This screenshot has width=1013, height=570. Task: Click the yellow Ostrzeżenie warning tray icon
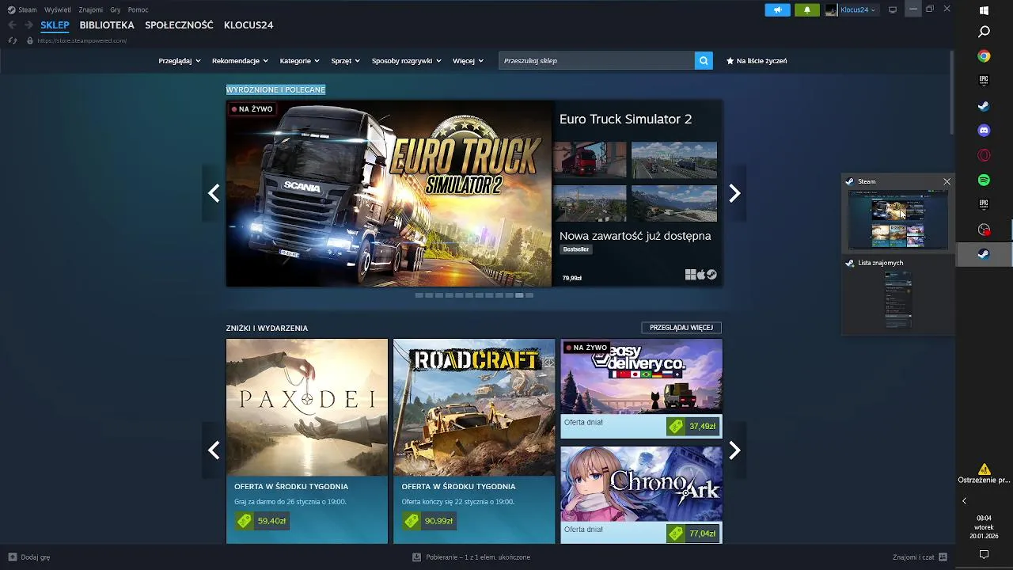click(984, 469)
